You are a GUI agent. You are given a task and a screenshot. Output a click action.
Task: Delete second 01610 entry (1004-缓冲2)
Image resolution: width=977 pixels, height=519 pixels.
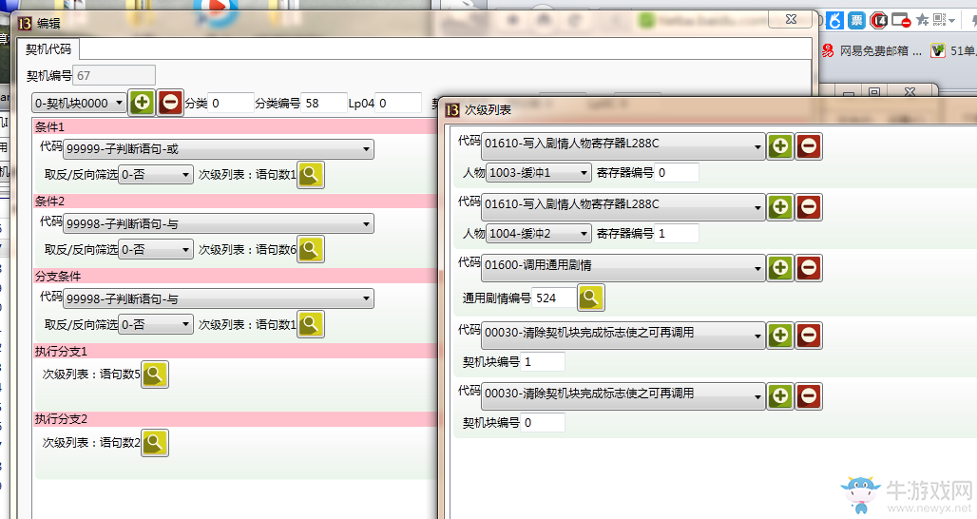809,207
